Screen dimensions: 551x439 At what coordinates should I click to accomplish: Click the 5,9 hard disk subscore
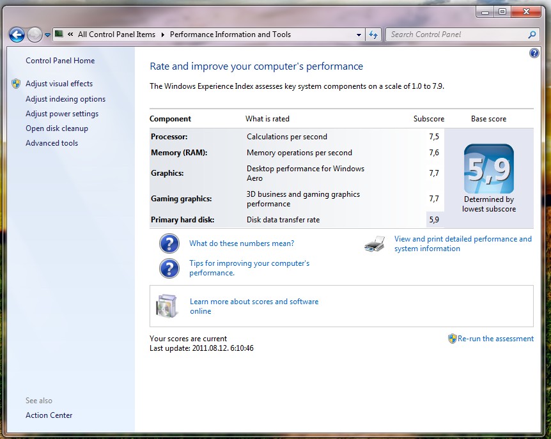point(434,220)
